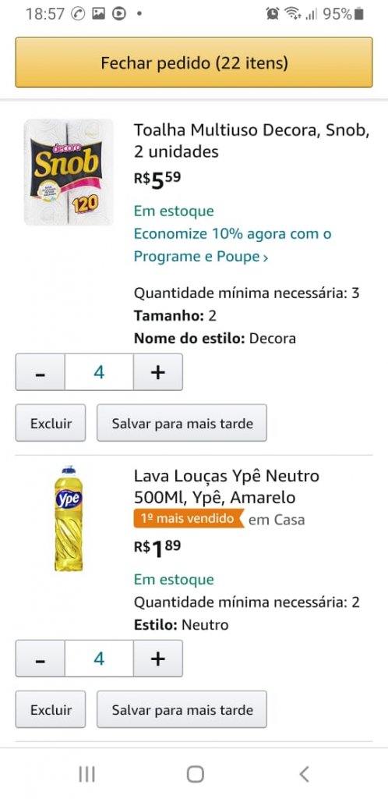Open the Snob towel product image
The width and height of the screenshot is (388, 799).
[69, 172]
